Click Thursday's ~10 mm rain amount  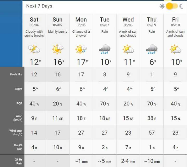[152, 161]
